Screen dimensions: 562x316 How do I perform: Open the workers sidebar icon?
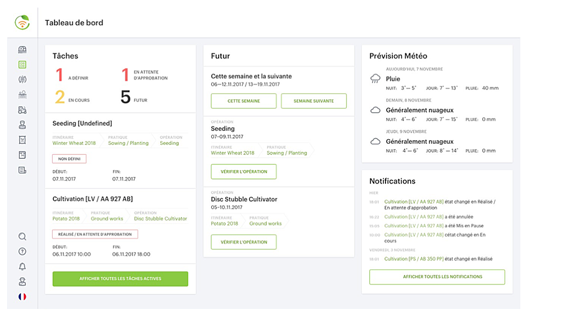(22, 125)
